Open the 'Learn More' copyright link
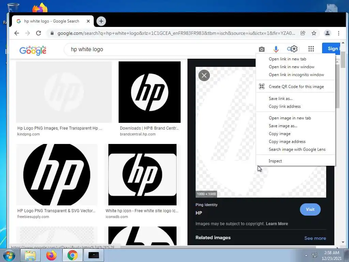Viewport: 349px width, 262px height. point(277,224)
